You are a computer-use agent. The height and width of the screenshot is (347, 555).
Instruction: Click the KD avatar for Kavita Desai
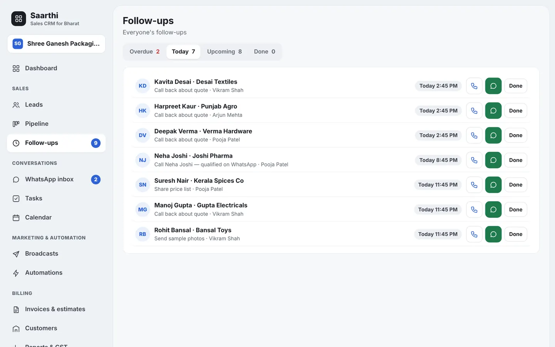click(143, 86)
